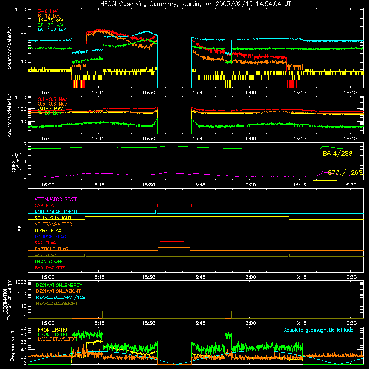This screenshot has height=369, width=369.
Task: Click 15:30 tick under the GOES-10 panel
Action: point(149,185)
